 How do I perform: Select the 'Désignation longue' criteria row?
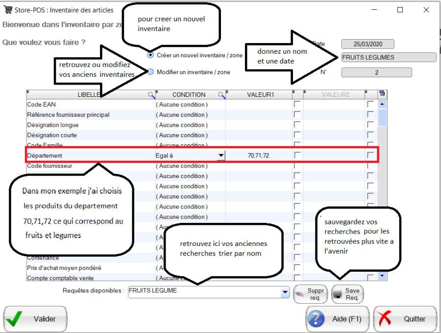point(73,125)
